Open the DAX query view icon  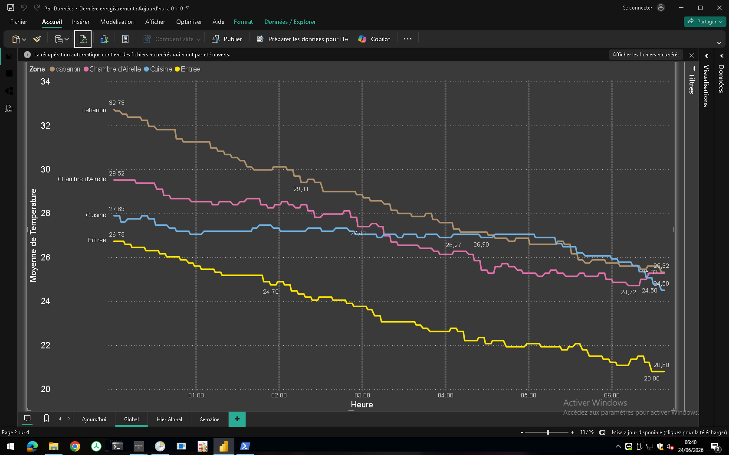click(9, 108)
